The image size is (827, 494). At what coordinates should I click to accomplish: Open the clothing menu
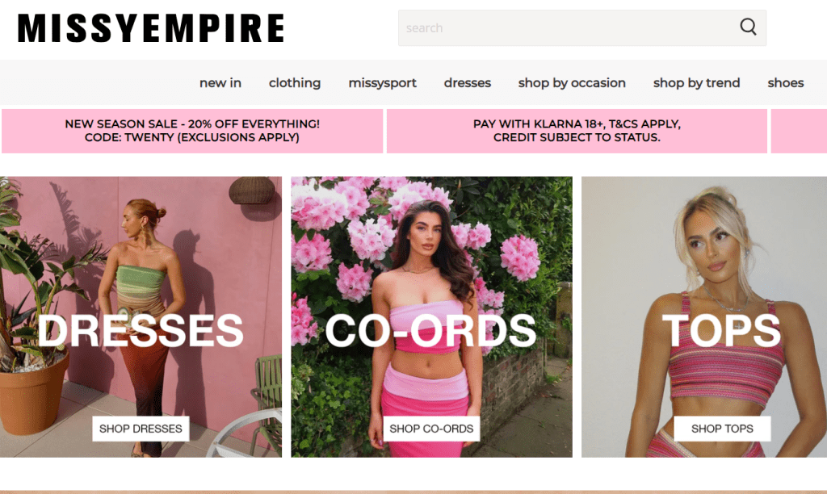tap(295, 83)
